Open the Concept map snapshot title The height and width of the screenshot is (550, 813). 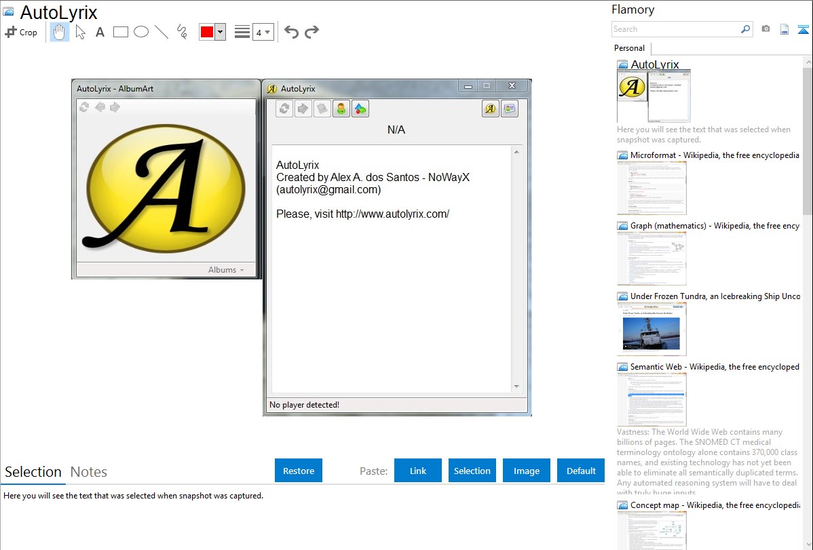715,505
